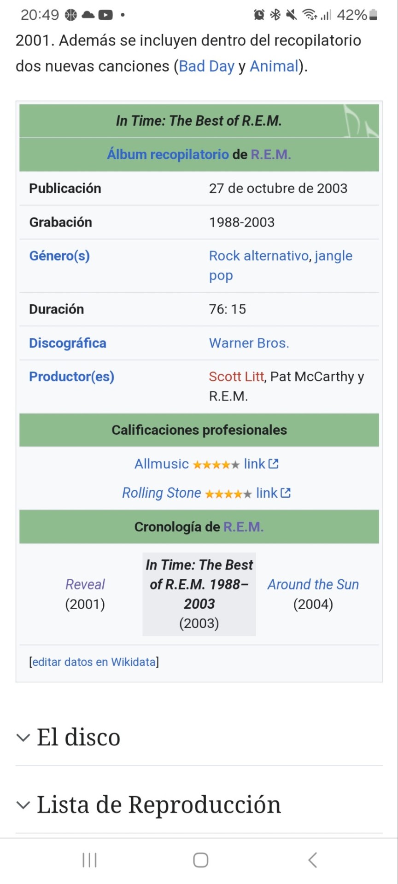Tap the Allmusic four-star rating
This screenshot has width=398, height=884.
(x=216, y=465)
